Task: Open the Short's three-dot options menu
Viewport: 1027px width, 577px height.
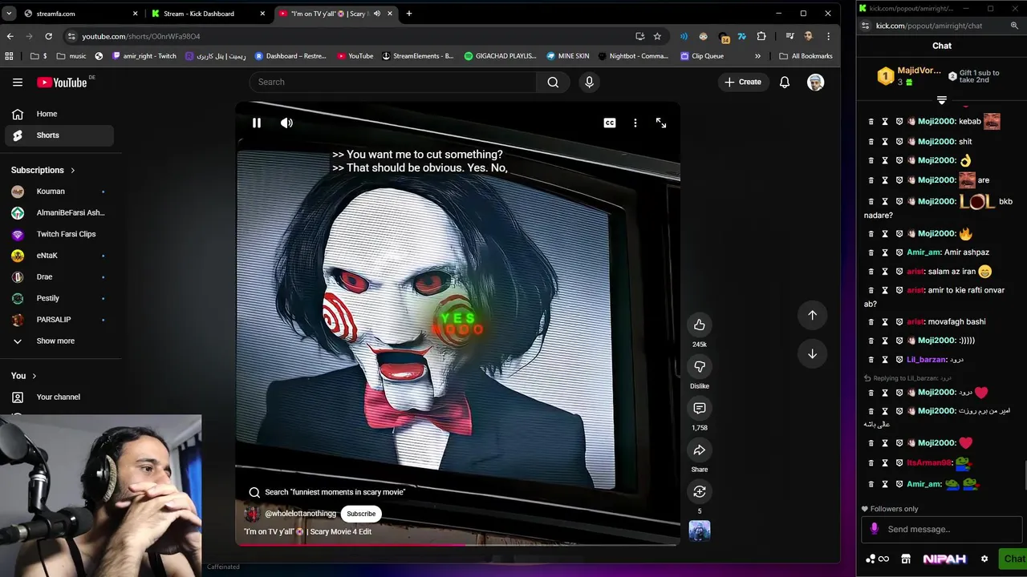Action: [x=635, y=123]
